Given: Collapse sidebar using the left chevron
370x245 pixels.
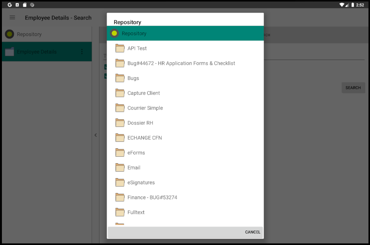Looking at the screenshot, I should click(95, 135).
